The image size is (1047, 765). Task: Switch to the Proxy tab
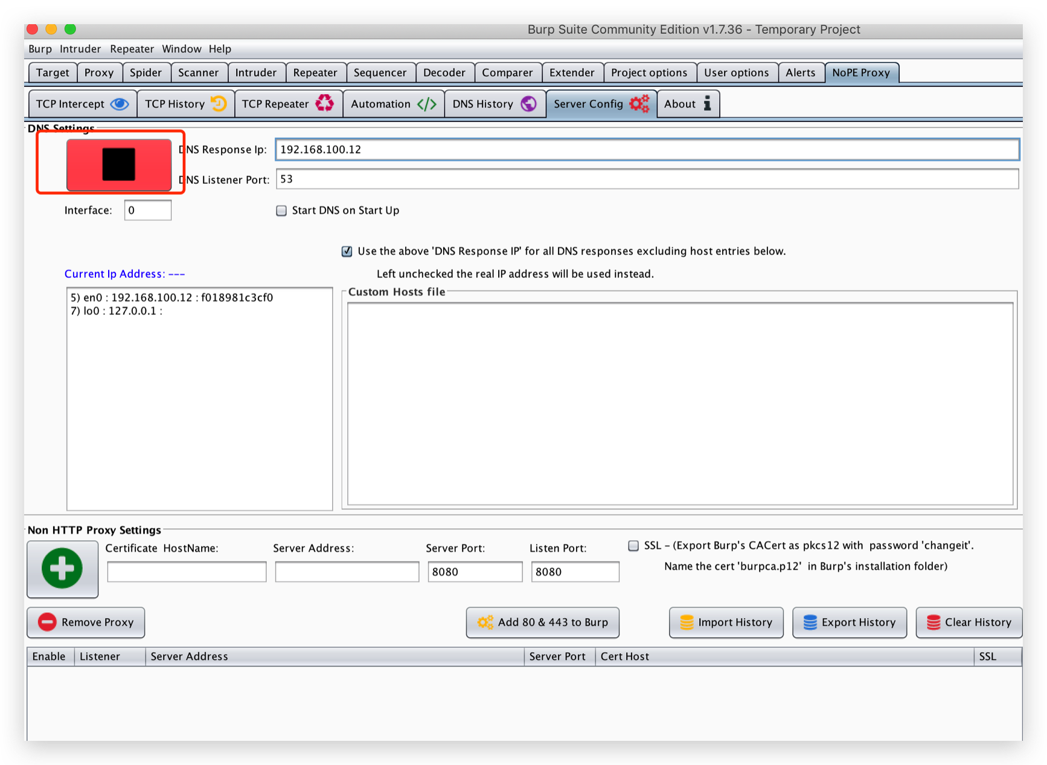(x=99, y=73)
